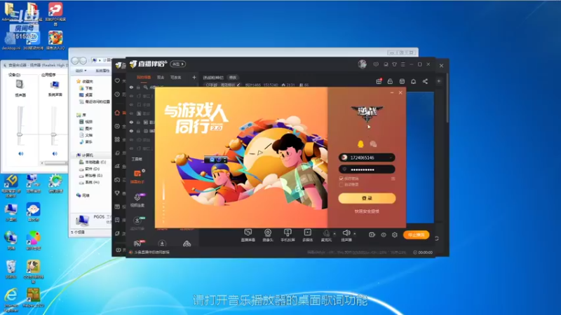
Task: Toggle lock icon on first source row
Action: [138, 87]
